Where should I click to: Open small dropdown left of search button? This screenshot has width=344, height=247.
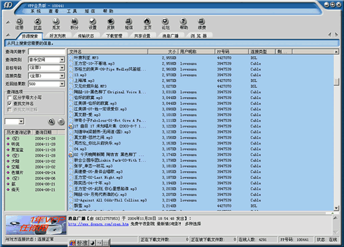click(21, 122)
